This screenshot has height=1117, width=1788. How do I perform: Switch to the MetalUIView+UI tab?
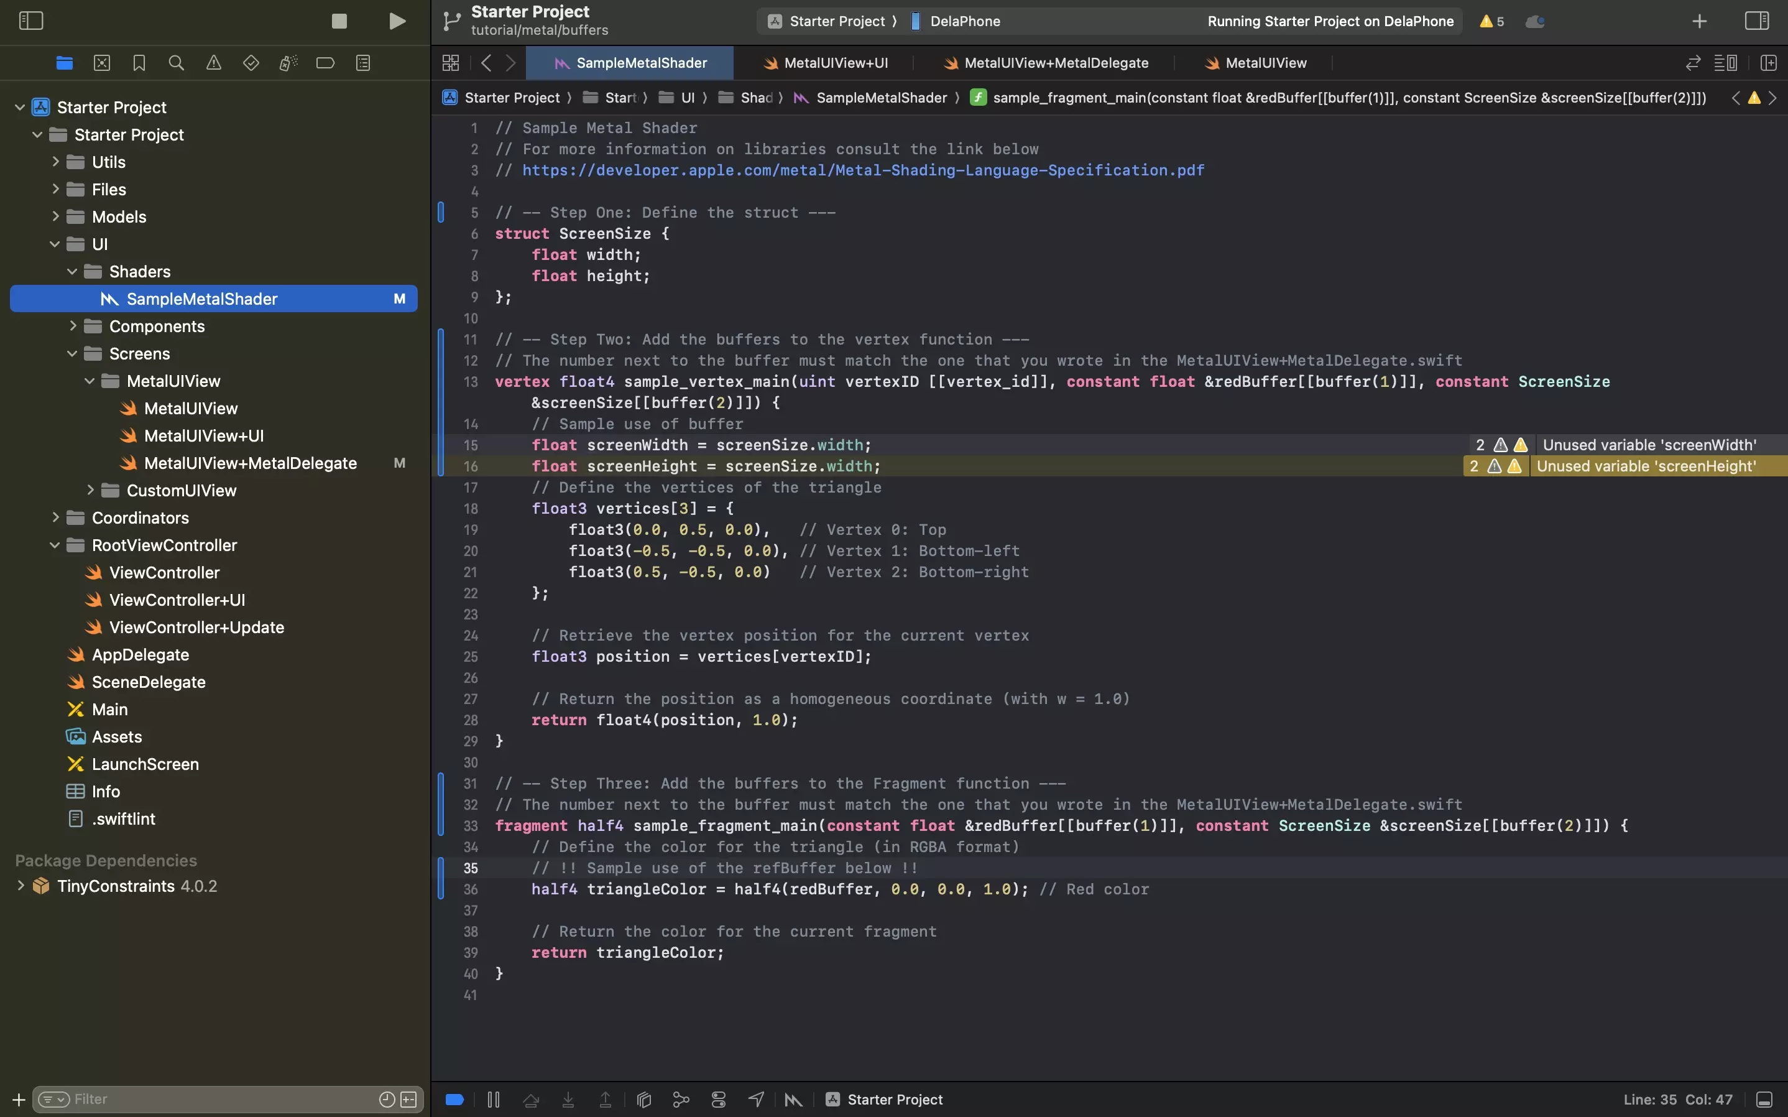[826, 63]
